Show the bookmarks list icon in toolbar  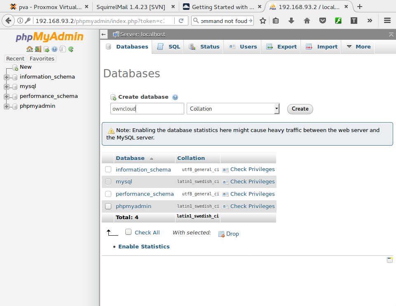click(276, 21)
